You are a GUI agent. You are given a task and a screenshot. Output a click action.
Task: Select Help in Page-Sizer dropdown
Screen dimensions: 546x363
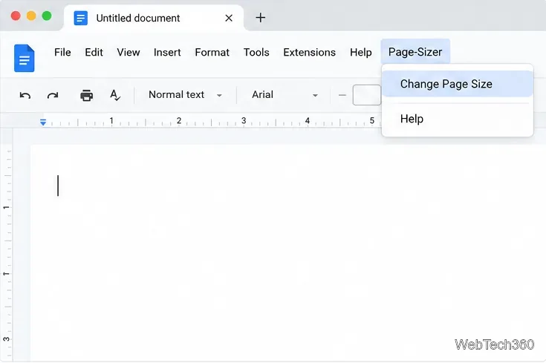point(458,119)
